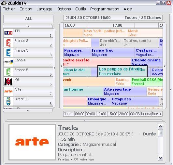173x165 pixels.
Task: Select the TF1 channel row
Action: [28, 33]
